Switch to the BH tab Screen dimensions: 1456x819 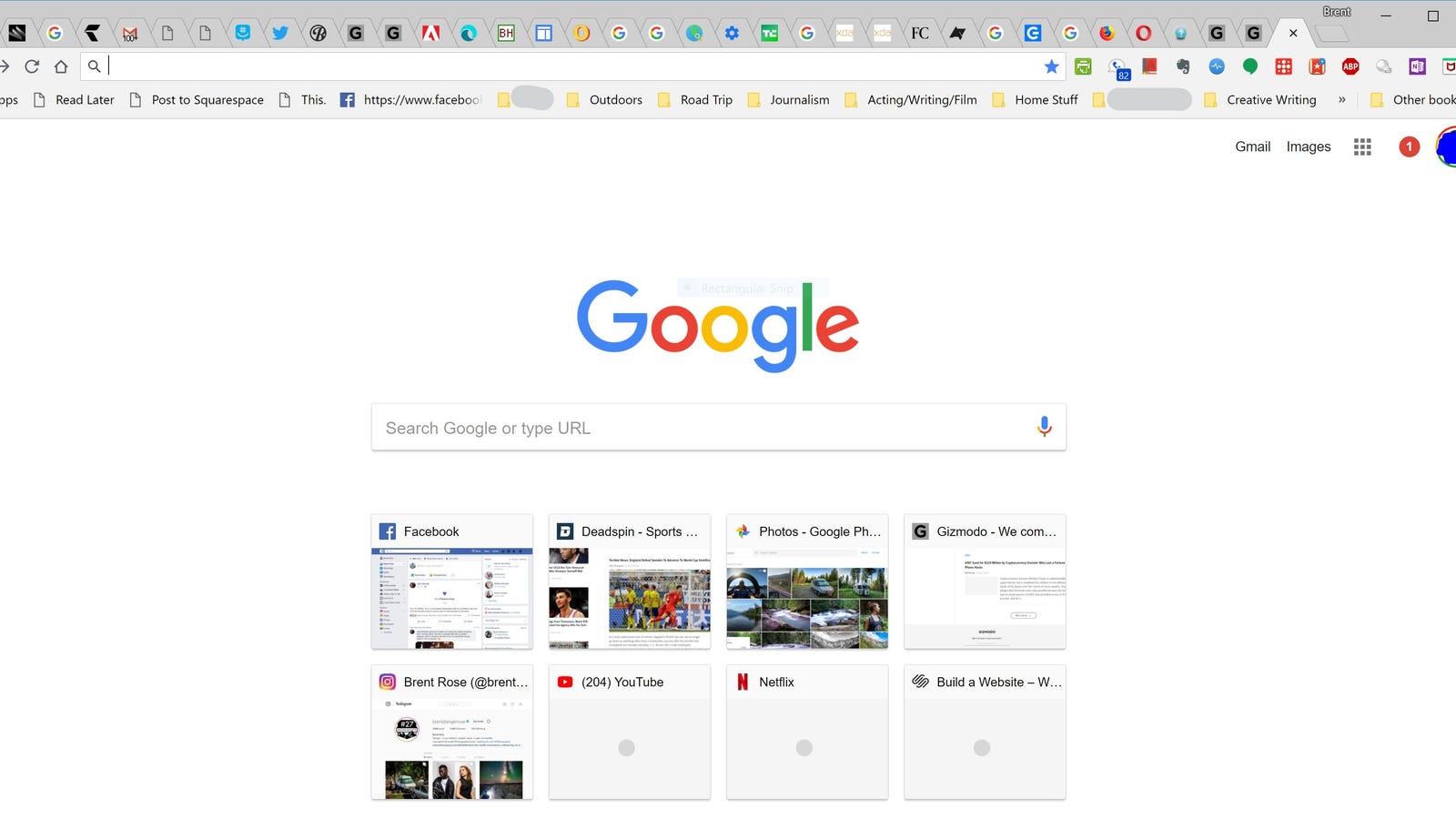(506, 34)
